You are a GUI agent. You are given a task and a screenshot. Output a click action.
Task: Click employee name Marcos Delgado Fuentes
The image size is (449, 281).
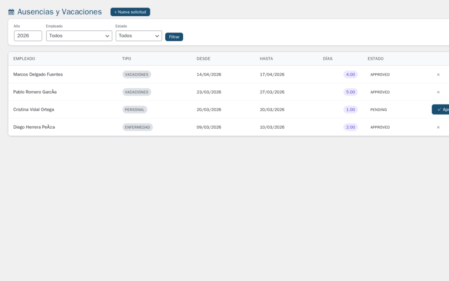pos(38,75)
